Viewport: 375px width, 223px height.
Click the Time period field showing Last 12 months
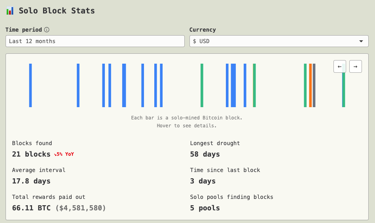95,41
